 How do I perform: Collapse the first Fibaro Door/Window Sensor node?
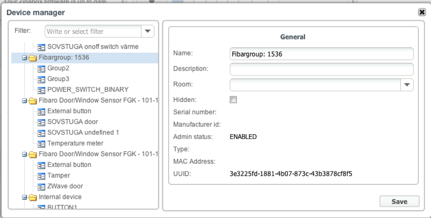24,101
